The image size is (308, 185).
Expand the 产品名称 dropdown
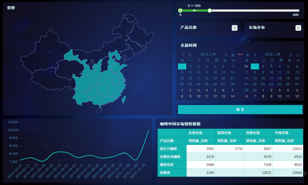pos(234,28)
